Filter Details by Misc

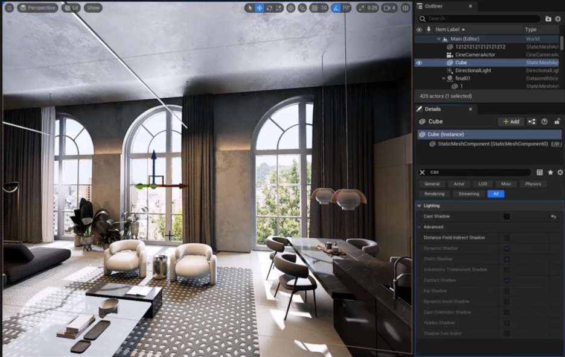(x=506, y=184)
